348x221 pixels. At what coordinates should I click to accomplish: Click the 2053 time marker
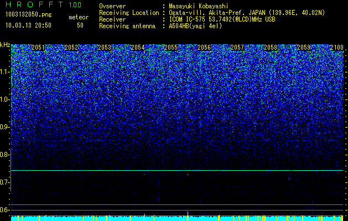[105, 48]
